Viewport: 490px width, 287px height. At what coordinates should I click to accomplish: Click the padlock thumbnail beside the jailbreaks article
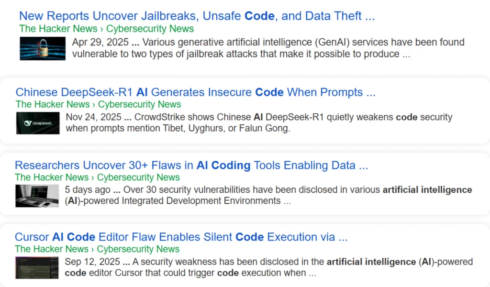click(43, 48)
